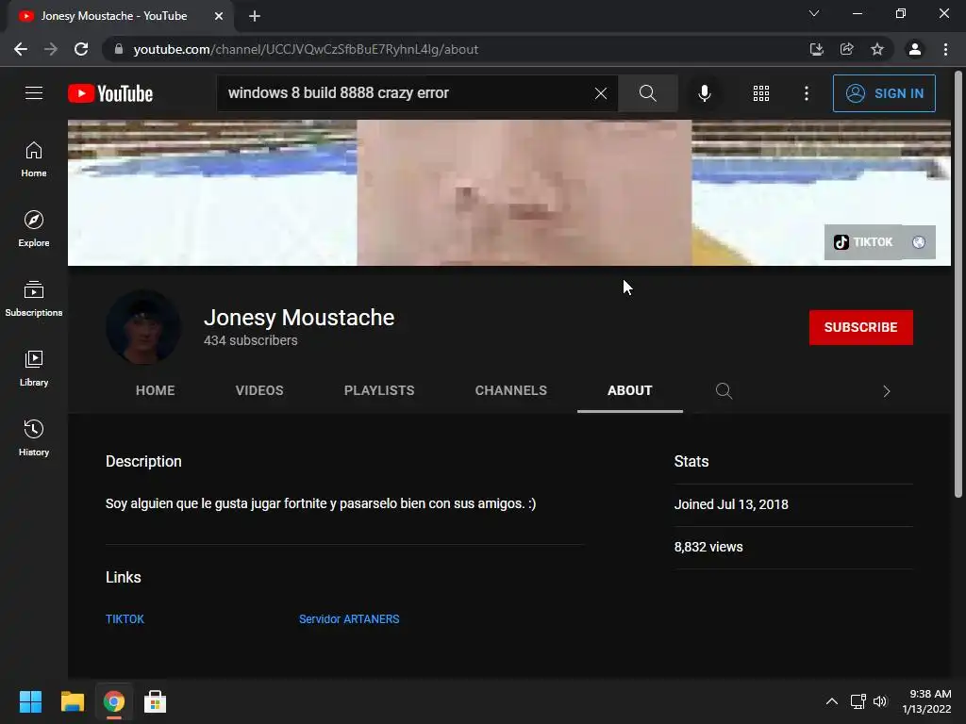Viewport: 966px width, 724px height.
Task: Open the TIKTOK link under Links
Action: coord(125,618)
